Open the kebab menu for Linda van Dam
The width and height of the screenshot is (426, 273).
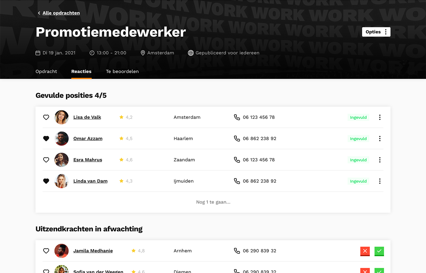coord(380,181)
